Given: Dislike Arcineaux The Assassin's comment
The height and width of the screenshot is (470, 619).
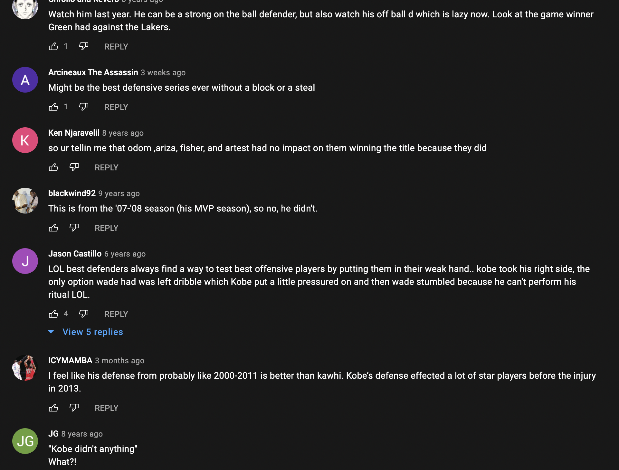Looking at the screenshot, I should pos(84,107).
